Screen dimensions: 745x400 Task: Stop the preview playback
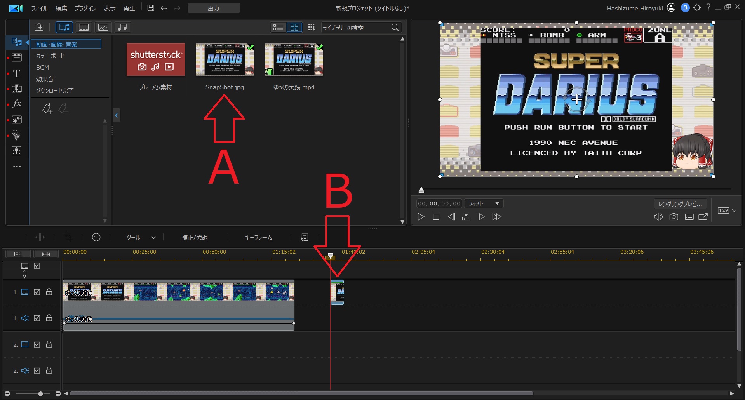coord(436,217)
